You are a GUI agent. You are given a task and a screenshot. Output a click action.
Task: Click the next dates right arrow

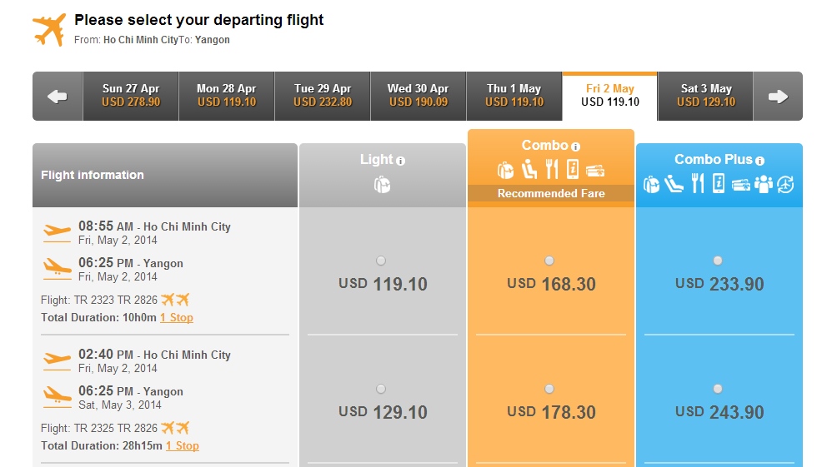point(778,97)
